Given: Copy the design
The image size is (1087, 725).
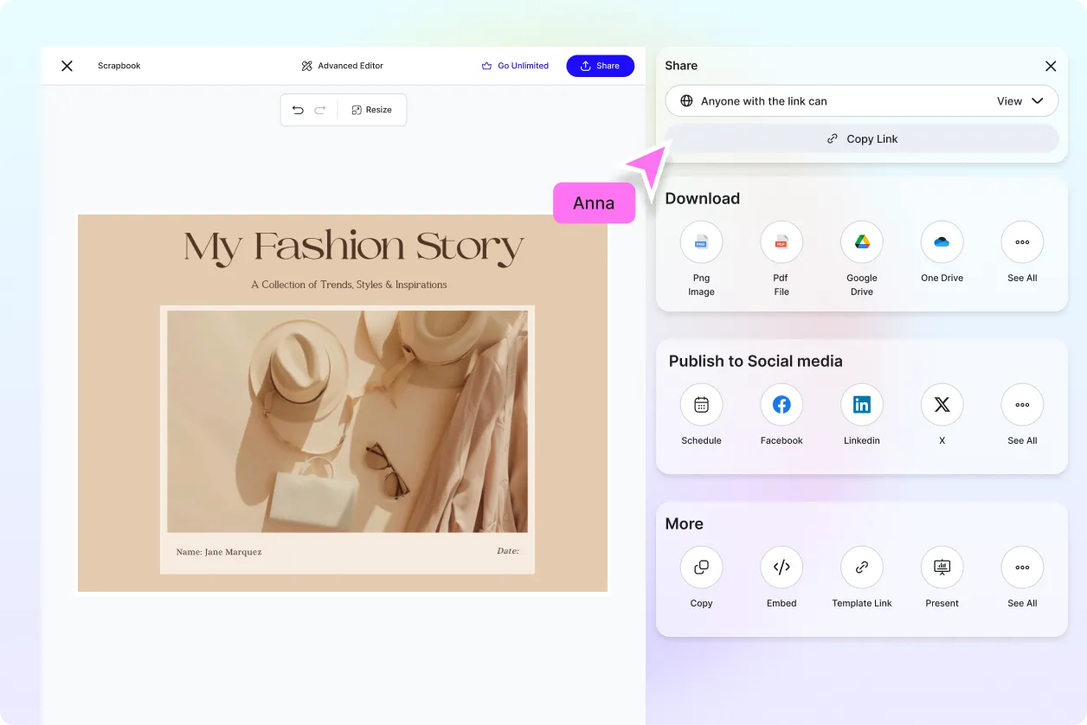Looking at the screenshot, I should [x=701, y=567].
